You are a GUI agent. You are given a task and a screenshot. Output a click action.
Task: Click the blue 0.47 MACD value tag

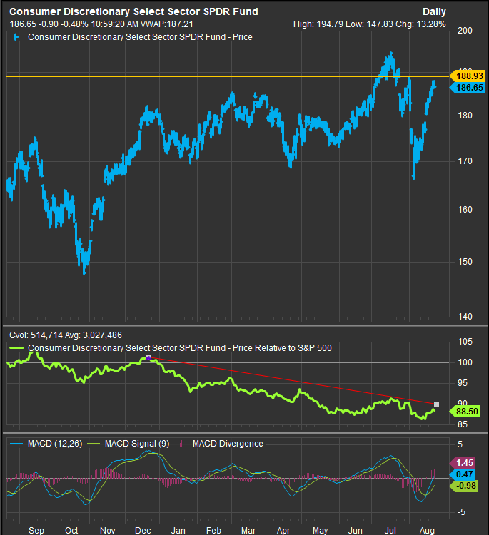point(463,474)
